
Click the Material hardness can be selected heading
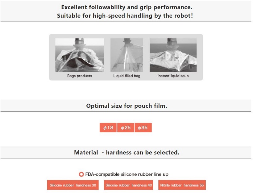pyautogui.click(x=127, y=153)
